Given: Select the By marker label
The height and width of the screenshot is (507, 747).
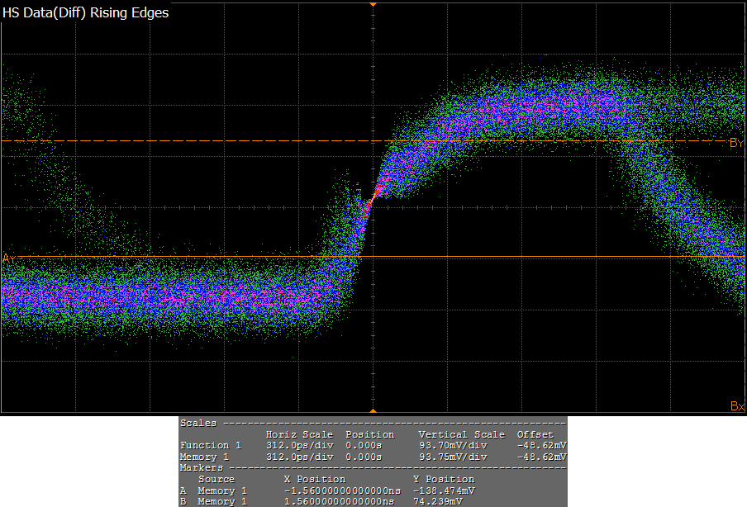Looking at the screenshot, I should point(736,143).
